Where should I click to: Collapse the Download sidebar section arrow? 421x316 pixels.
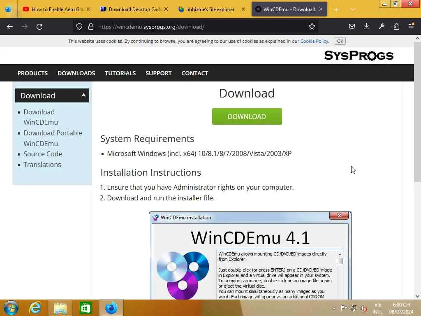point(83,95)
